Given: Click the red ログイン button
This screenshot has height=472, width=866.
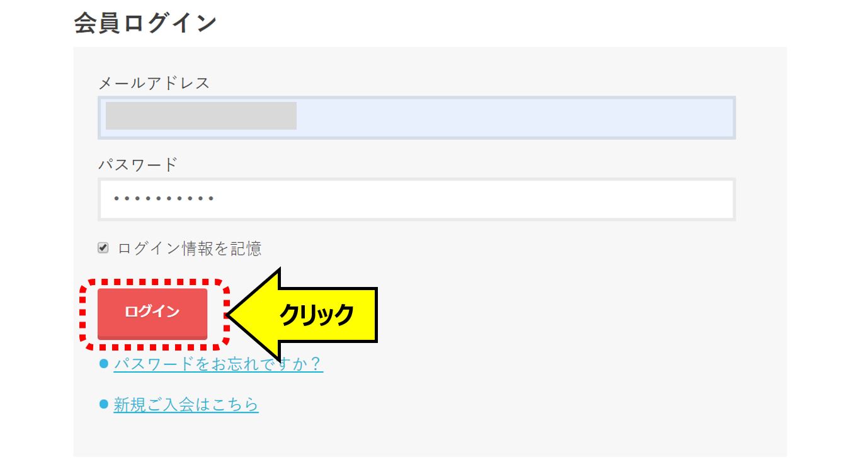Looking at the screenshot, I should click(x=152, y=313).
